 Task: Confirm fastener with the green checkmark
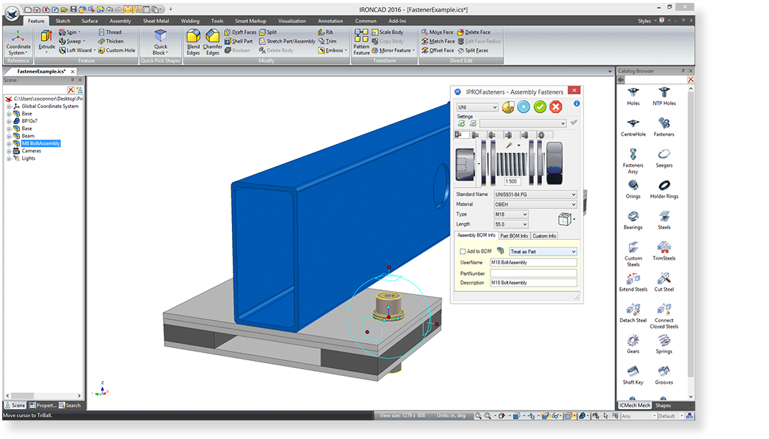click(540, 107)
